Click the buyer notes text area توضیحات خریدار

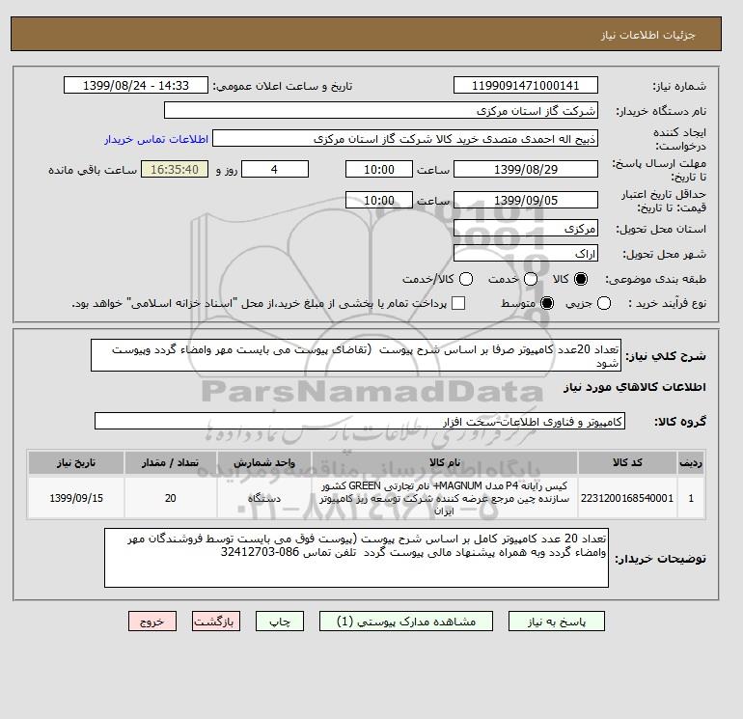point(356,558)
